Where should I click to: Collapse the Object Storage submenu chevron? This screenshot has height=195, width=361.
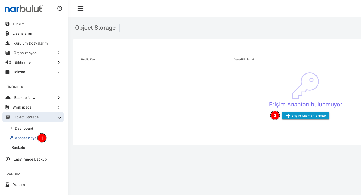(x=60, y=118)
